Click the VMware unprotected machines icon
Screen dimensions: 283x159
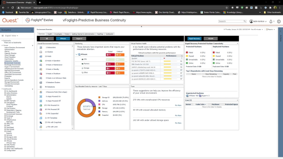(187, 96)
